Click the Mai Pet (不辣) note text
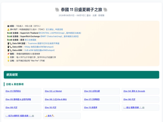The image size is (163, 122). coord(30,61)
